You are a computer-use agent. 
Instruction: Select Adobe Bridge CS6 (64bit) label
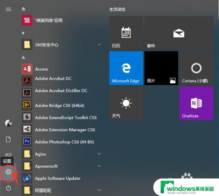(x=60, y=105)
